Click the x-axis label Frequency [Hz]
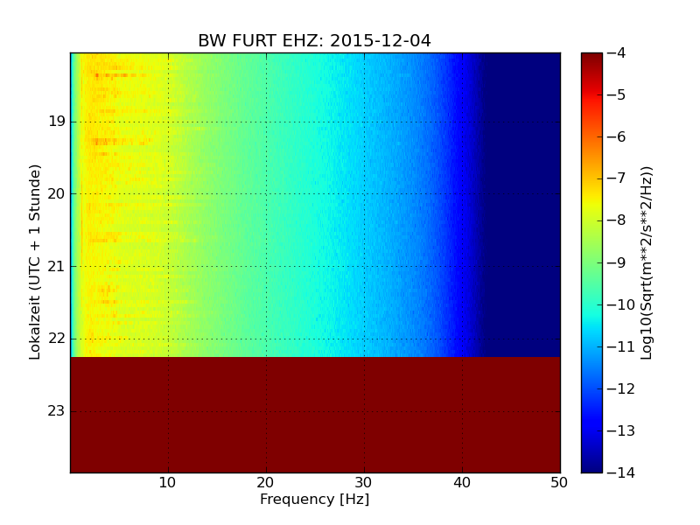The image size is (700, 525). click(x=315, y=499)
